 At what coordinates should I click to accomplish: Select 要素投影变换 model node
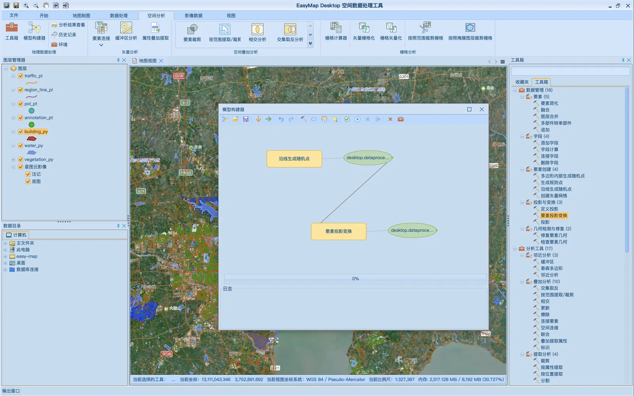click(339, 231)
